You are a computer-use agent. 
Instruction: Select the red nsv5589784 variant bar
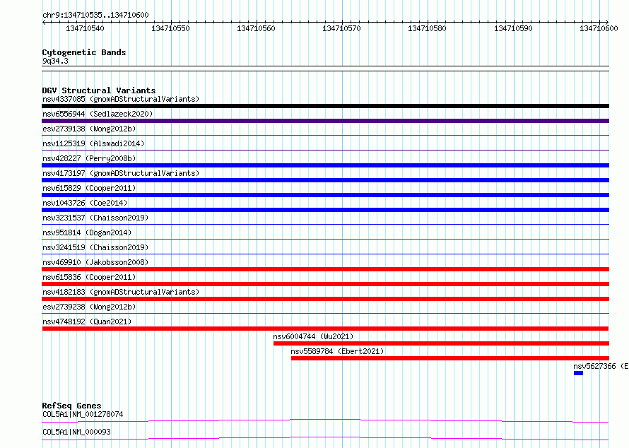(x=450, y=358)
